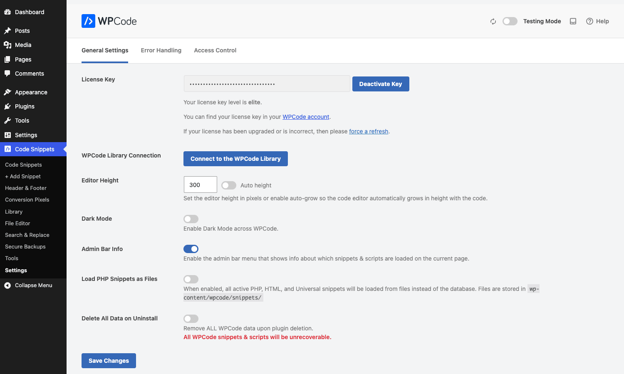Click the Posts pin icon

point(7,31)
